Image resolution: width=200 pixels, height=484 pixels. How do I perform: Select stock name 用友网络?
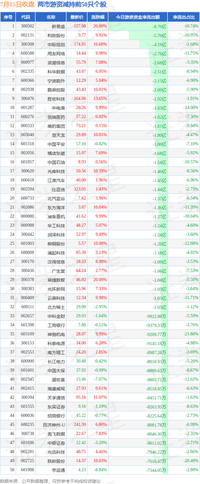click(x=56, y=53)
